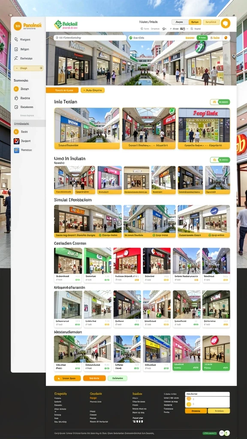This screenshot has height=439, width=247.
Task: Open the third Simual Drantbotiom card with blue logo
Action: pos(204,221)
